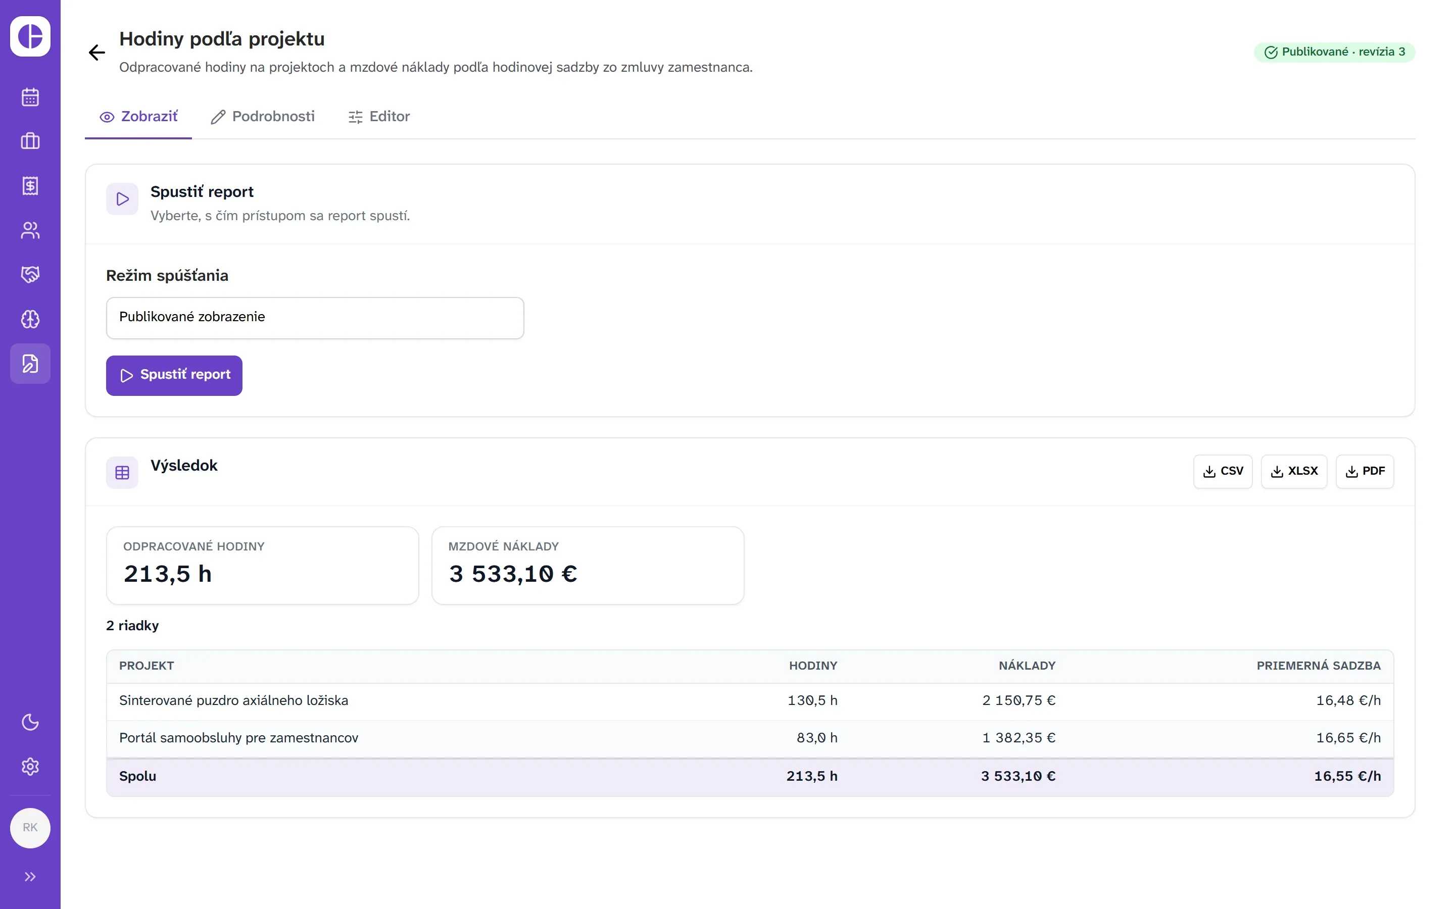Toggle dark mode with the moon icon
The width and height of the screenshot is (1455, 909).
[30, 722]
